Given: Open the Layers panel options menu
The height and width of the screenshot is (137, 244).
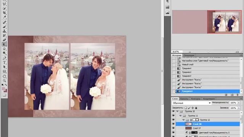Looking at the screenshot, I should coord(241,99).
